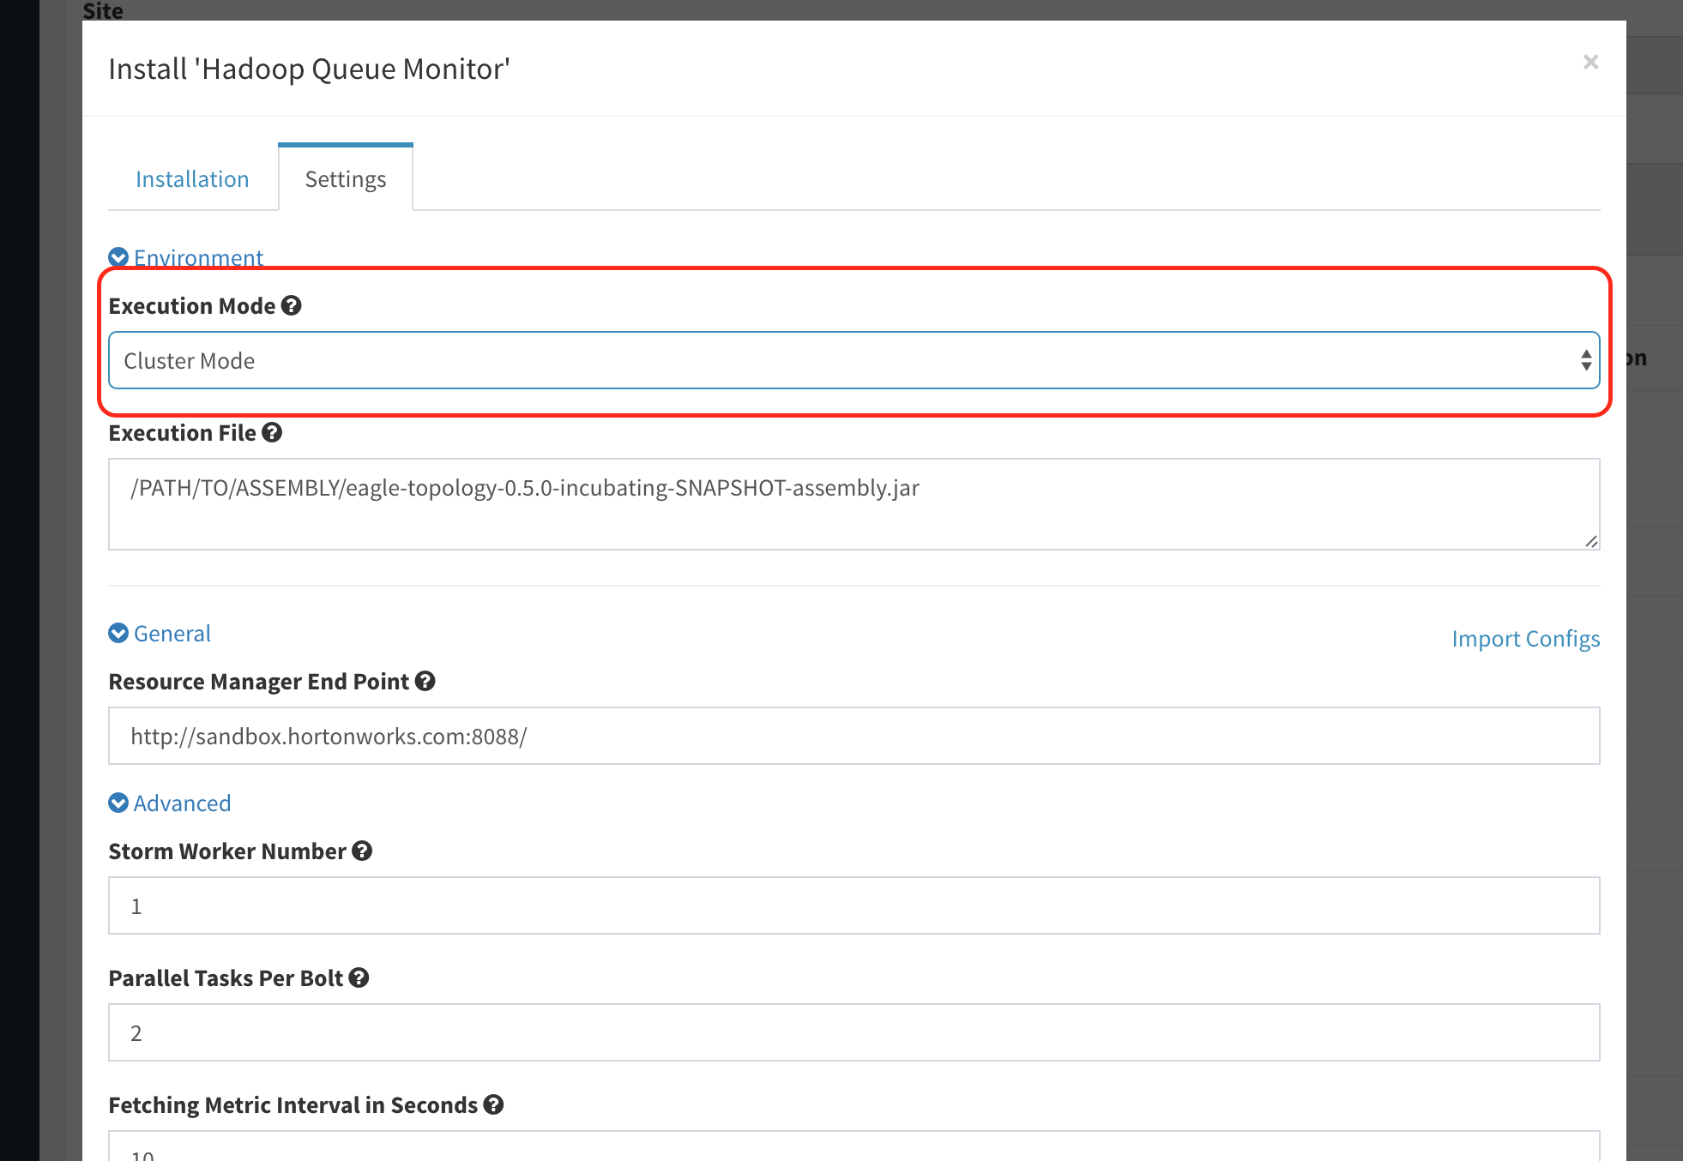Click the Fetching Metric Interval help icon
1683x1161 pixels.
point(493,1105)
